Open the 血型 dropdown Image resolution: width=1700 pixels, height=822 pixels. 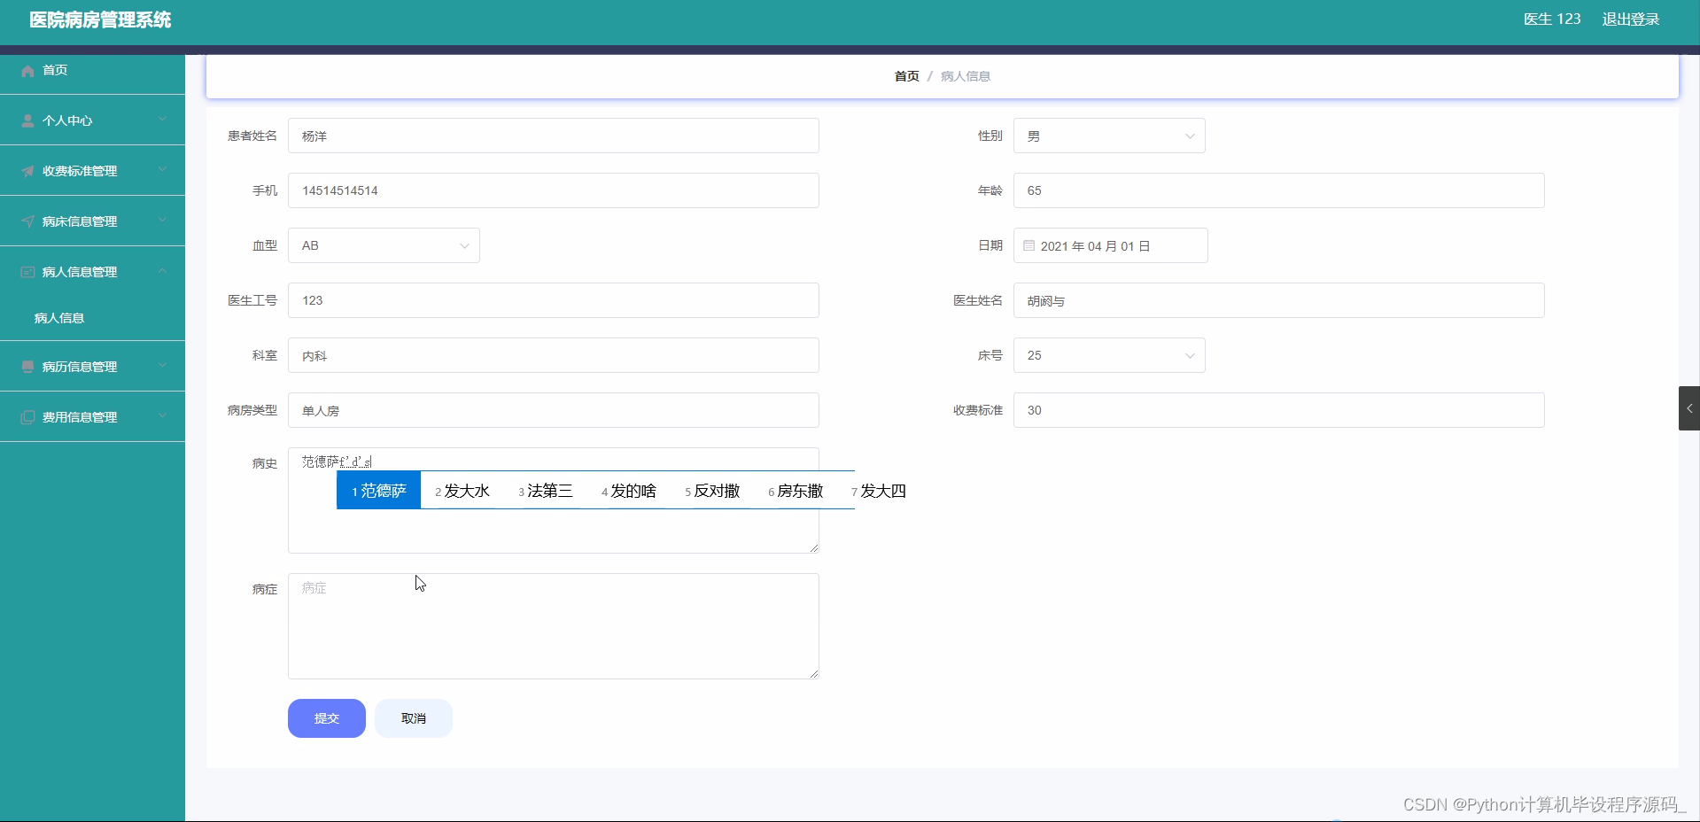tap(463, 245)
